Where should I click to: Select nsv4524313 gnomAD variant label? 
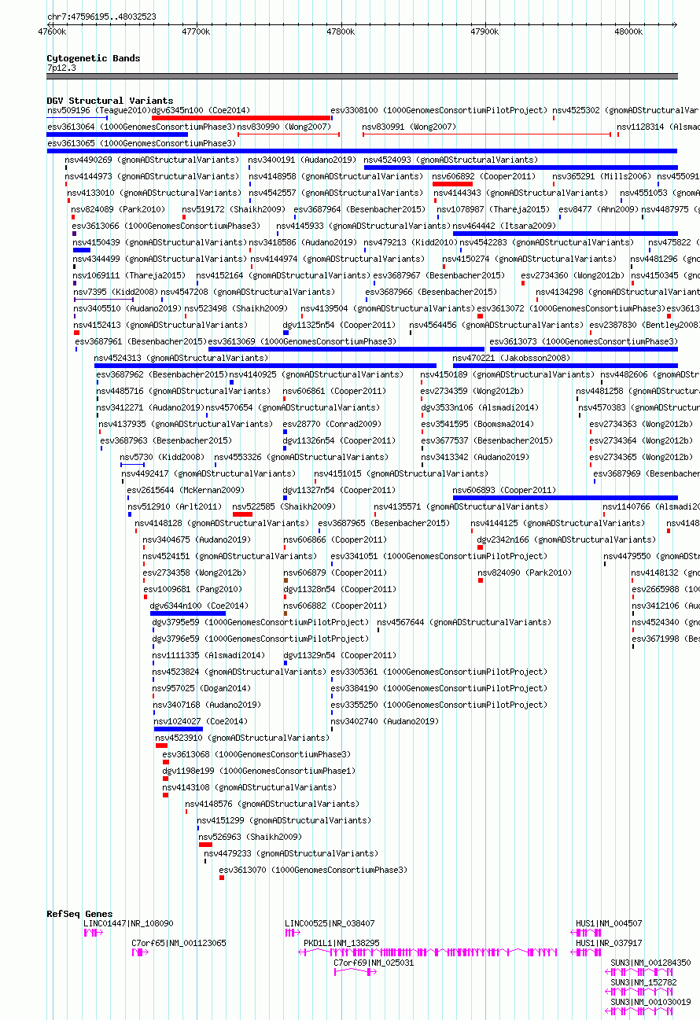pos(181,358)
